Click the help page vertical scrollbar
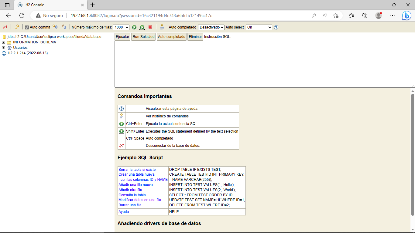The image size is (415, 233). [x=413, y=155]
